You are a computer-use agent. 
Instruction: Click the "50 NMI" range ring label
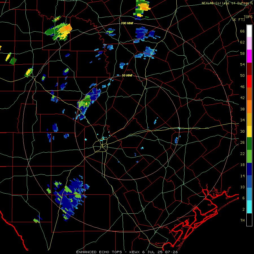coord(127,75)
